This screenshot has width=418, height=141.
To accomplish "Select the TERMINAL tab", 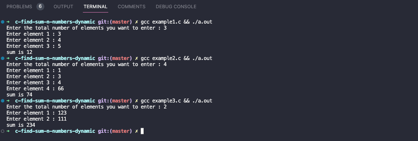I will click(95, 7).
